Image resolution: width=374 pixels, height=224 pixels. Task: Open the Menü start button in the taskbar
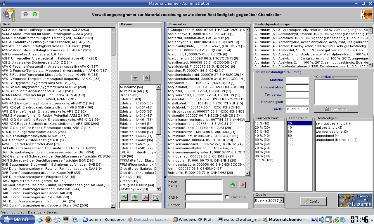tap(18, 220)
